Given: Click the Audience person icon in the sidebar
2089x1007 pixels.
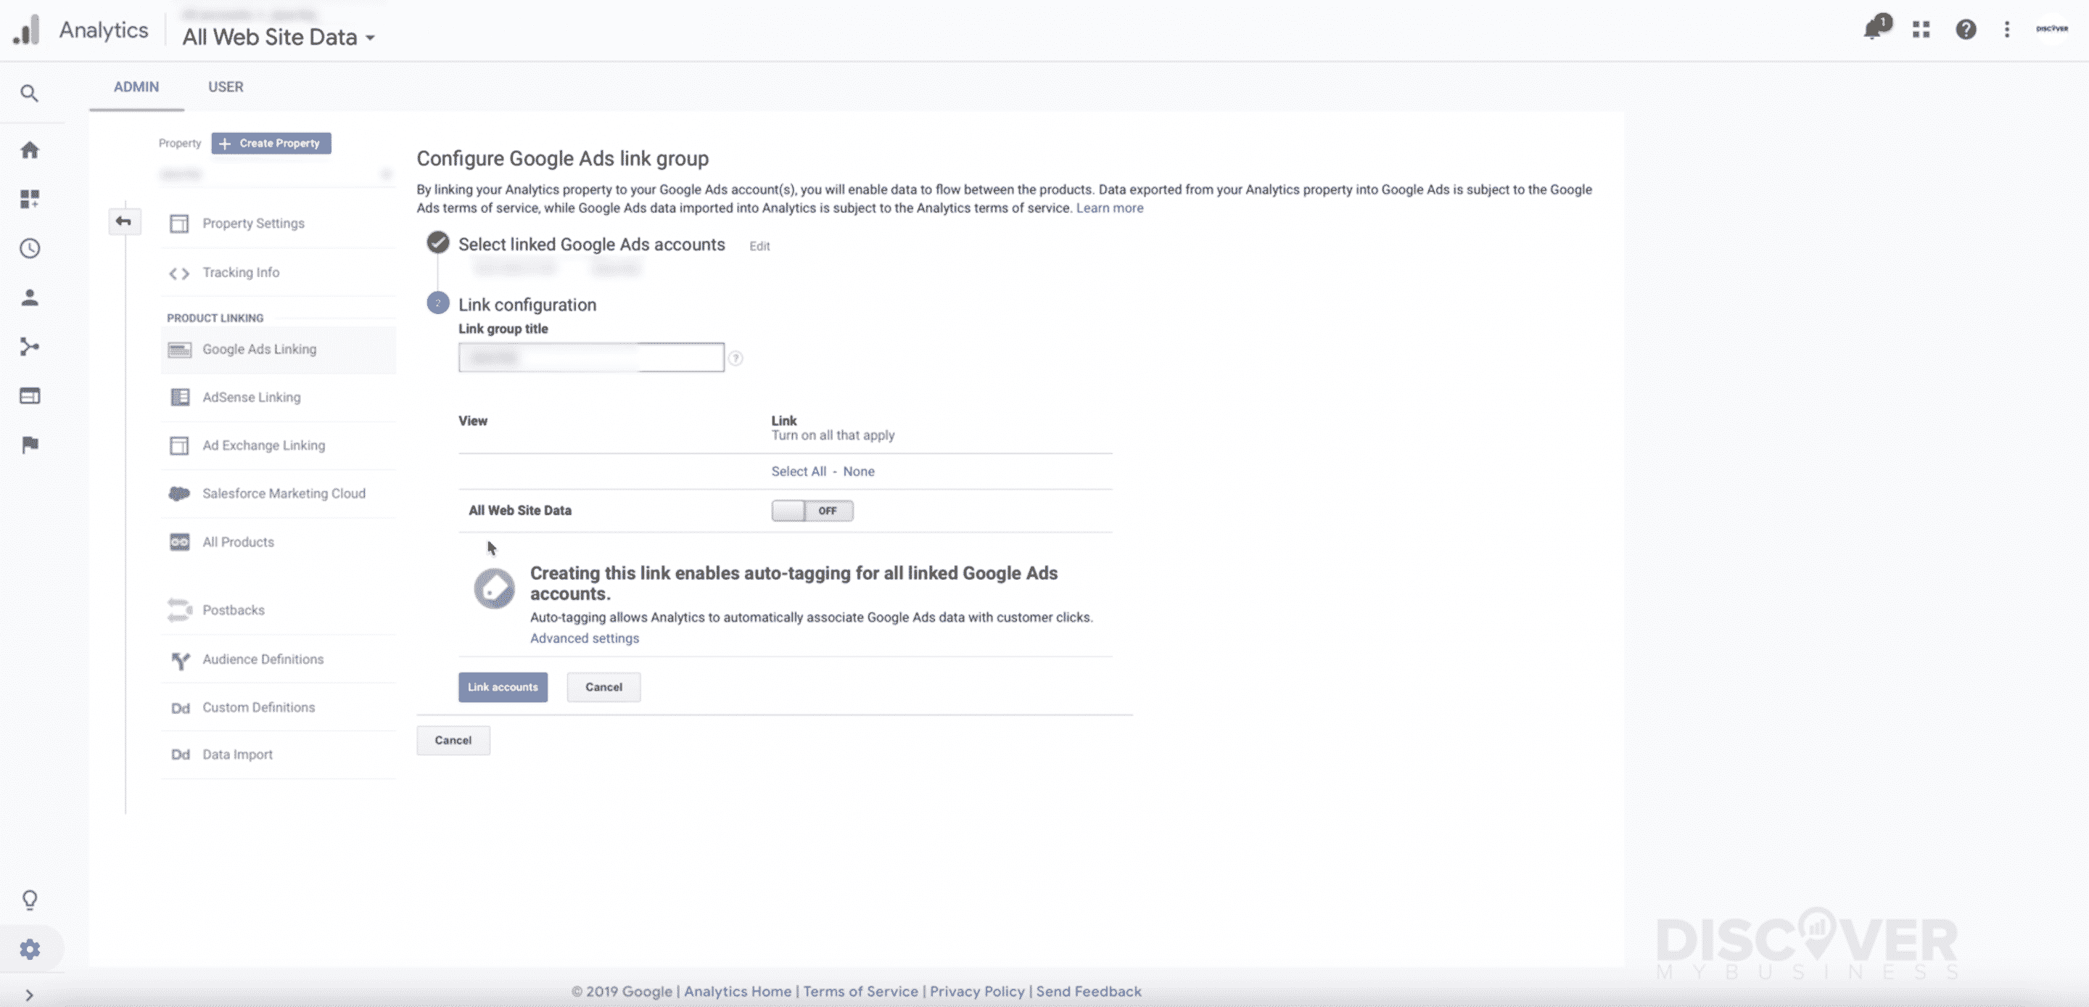Looking at the screenshot, I should click(29, 297).
